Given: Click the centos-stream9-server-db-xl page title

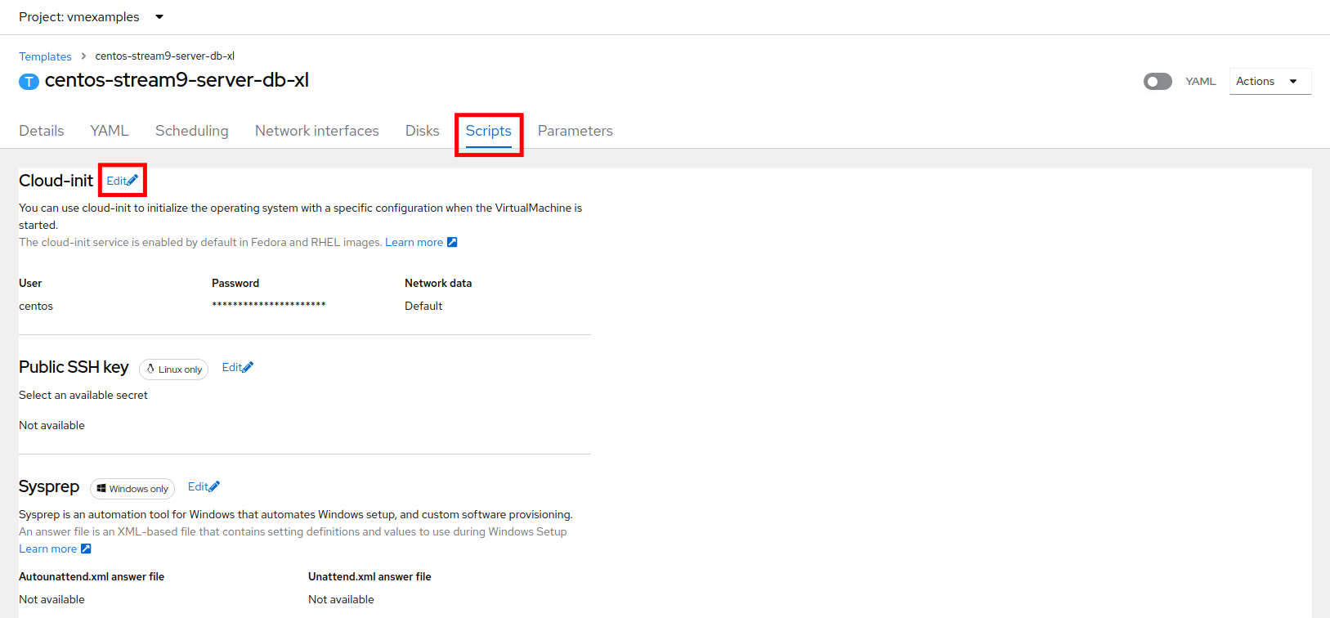Looking at the screenshot, I should pos(177,80).
